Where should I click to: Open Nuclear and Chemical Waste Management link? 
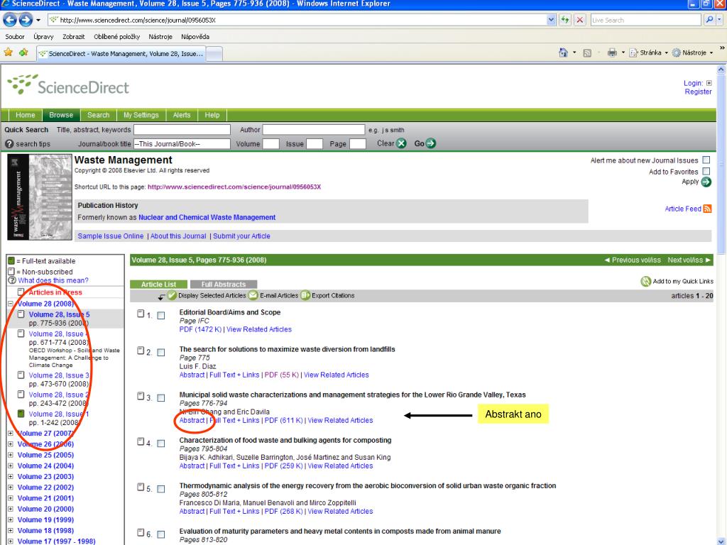207,217
